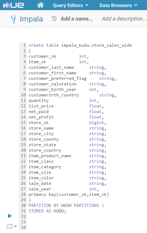147x233 pixels.
Task: Open the Query Editors menu
Action: [x=71, y=5]
